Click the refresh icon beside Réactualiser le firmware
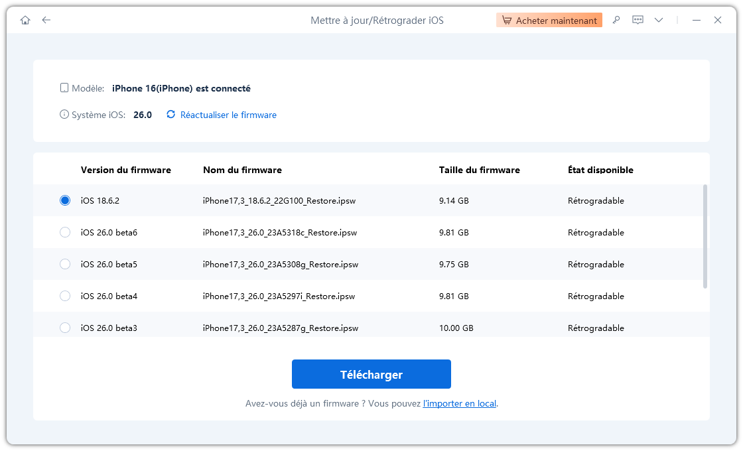The width and height of the screenshot is (743, 451). coord(171,115)
